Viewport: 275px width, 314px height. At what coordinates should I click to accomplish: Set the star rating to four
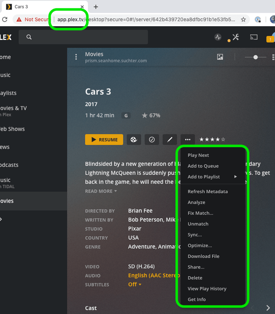(x=218, y=139)
